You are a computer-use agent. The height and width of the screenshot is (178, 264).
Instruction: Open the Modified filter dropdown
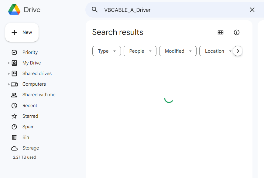[x=178, y=51]
